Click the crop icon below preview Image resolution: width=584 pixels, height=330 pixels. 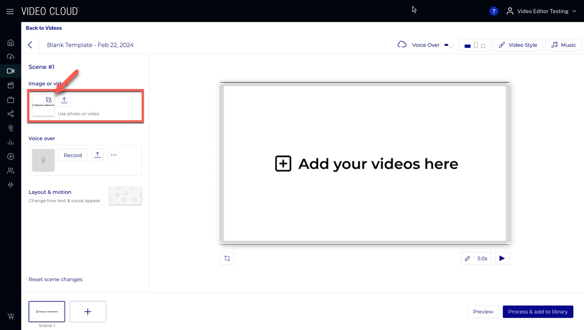[x=227, y=258]
